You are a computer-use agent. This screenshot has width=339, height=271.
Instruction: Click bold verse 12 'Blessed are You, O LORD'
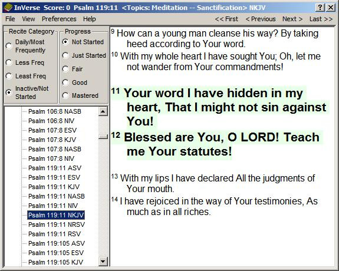tap(202, 137)
